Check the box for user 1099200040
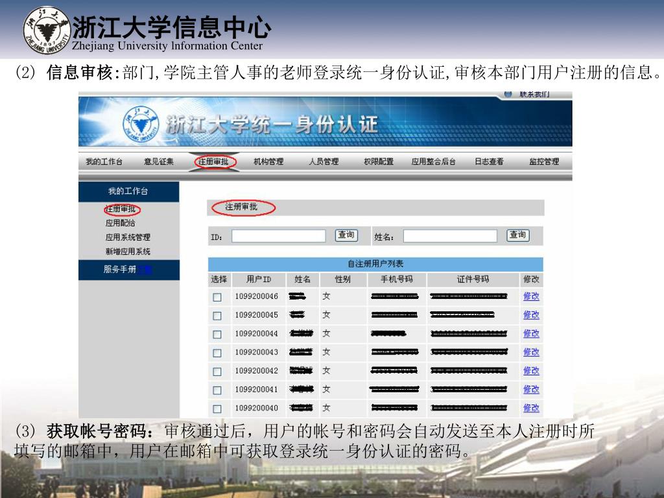The height and width of the screenshot is (498, 664). coord(217,409)
